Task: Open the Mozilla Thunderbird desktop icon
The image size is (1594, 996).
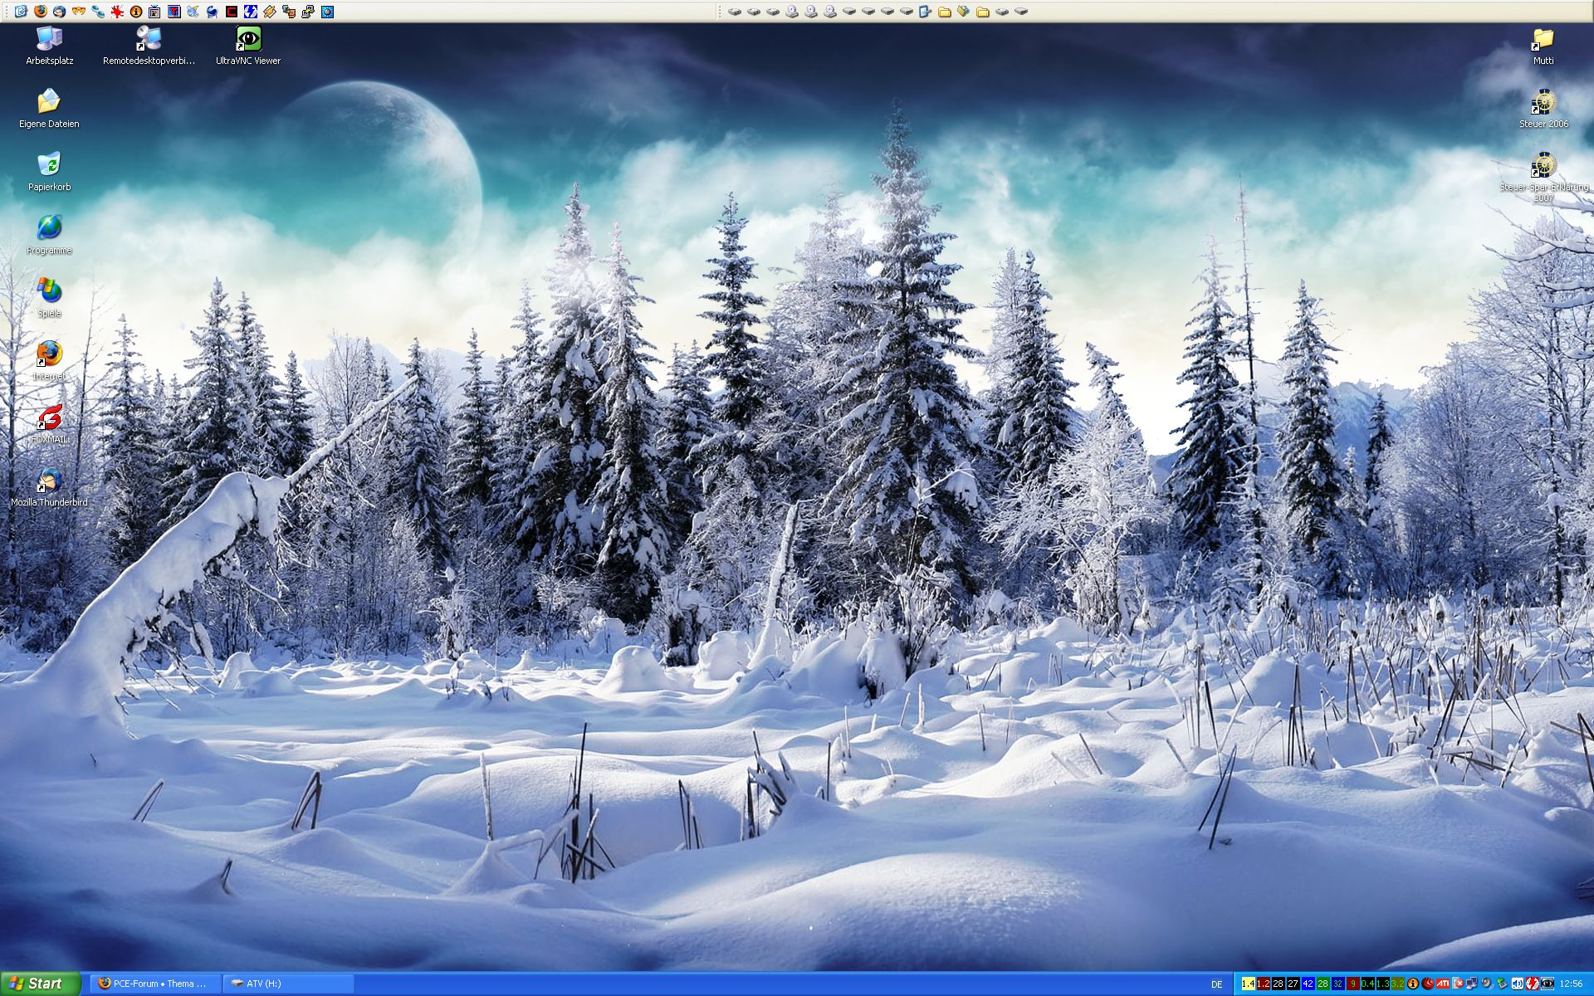Action: pos(49,481)
